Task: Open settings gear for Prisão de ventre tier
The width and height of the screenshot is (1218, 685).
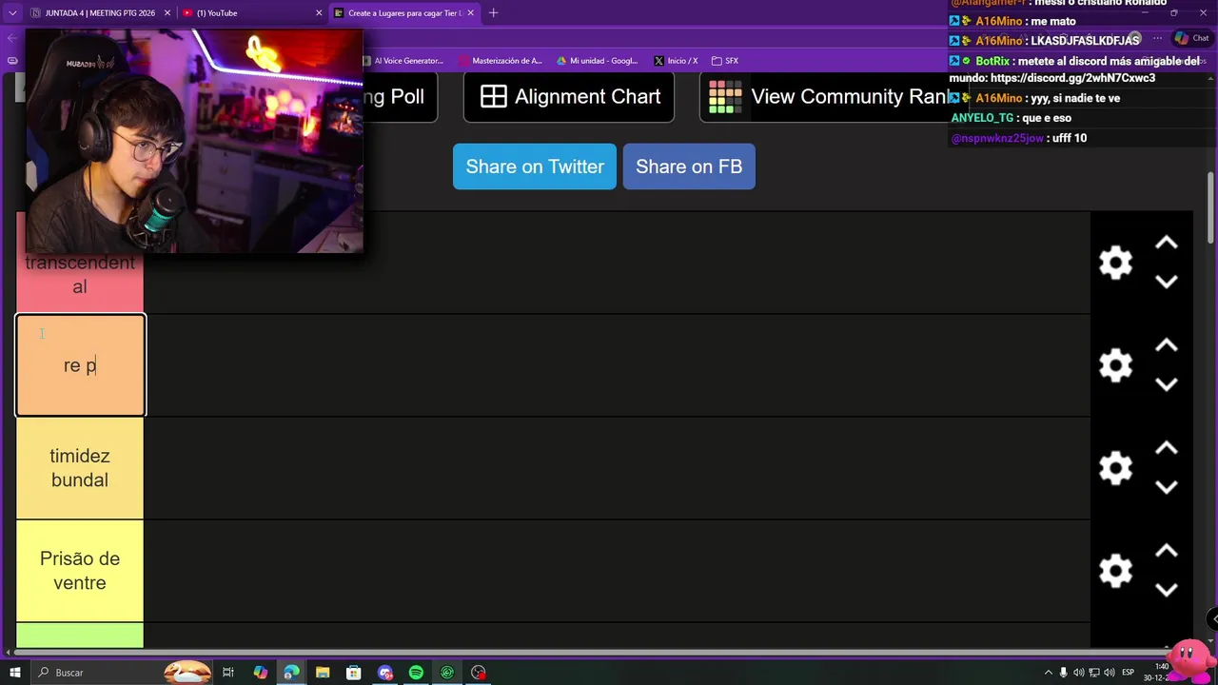Action: 1115,571
